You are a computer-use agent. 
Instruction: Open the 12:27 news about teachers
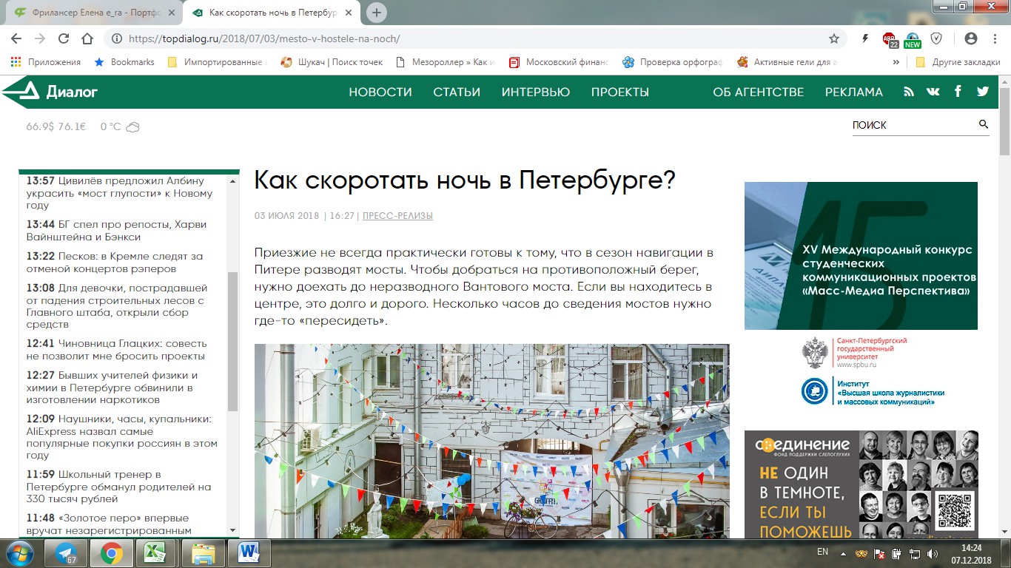pyautogui.click(x=112, y=388)
